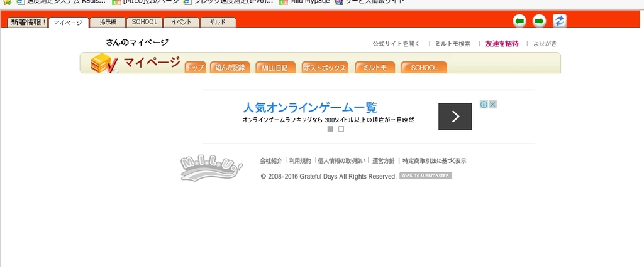Screen dimensions: 644x267
Task: Switch to the イベント tab
Action: point(181,23)
